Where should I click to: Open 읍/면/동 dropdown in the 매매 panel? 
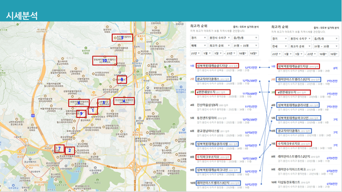(x=246, y=38)
